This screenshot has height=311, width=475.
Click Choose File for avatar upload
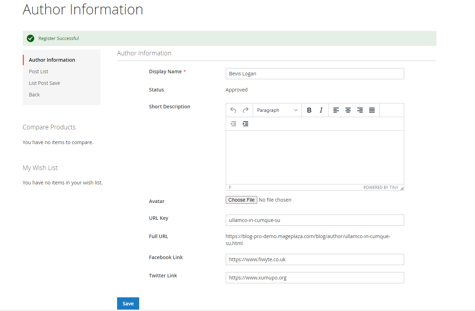242,200
